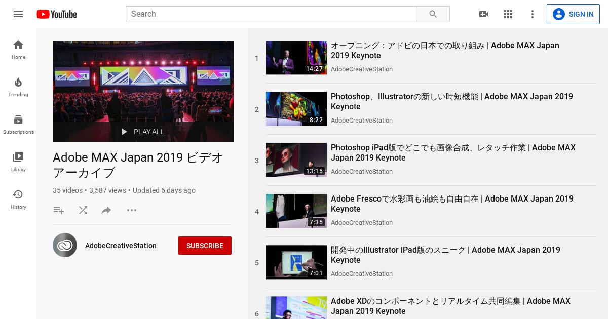This screenshot has height=319, width=608.
Task: Open the hamburger guide menu
Action: pyautogui.click(x=18, y=14)
